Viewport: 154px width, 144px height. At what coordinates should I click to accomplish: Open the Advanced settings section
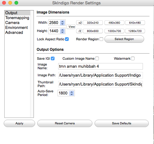tap(14, 33)
